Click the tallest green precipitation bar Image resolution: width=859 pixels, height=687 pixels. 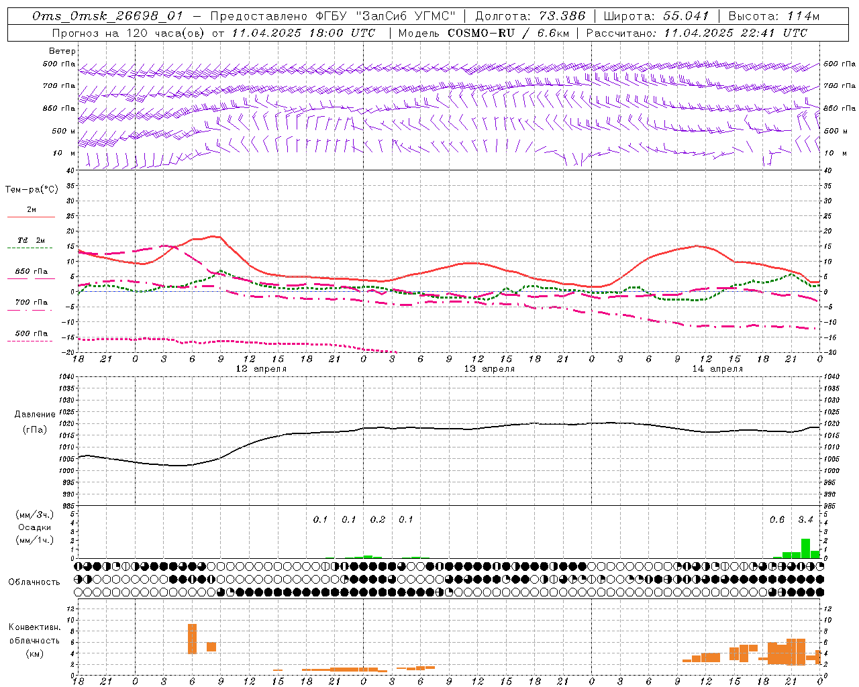805,548
